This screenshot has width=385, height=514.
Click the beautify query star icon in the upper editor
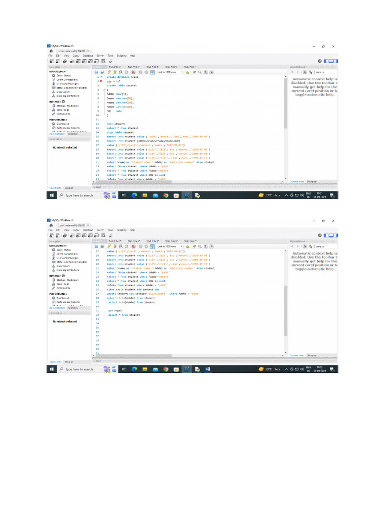click(x=187, y=72)
